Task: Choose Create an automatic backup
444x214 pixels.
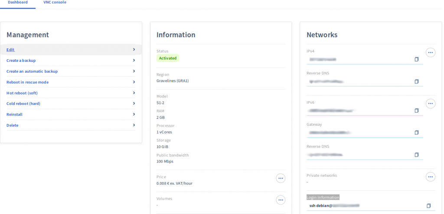Action: [32, 71]
